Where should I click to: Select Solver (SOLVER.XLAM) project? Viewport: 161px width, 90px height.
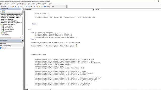[x=7, y=19]
